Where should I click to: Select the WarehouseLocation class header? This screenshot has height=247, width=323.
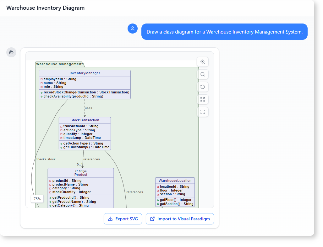point(175,181)
